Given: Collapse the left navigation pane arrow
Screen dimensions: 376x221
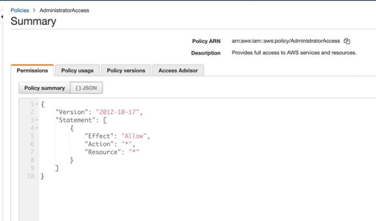Looking at the screenshot, I should pos(2,17).
